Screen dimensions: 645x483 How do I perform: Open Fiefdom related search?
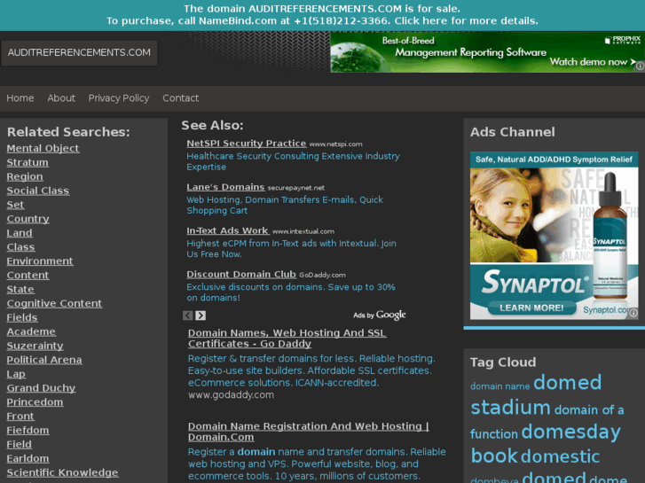pyautogui.click(x=28, y=431)
